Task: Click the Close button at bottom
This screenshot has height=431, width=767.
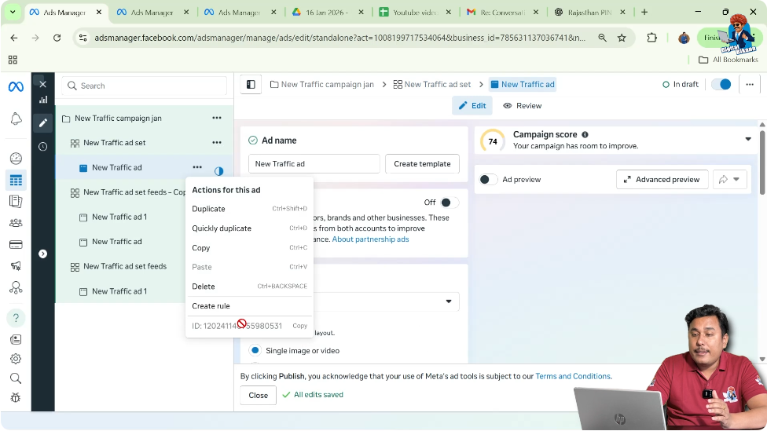Action: 259,396
